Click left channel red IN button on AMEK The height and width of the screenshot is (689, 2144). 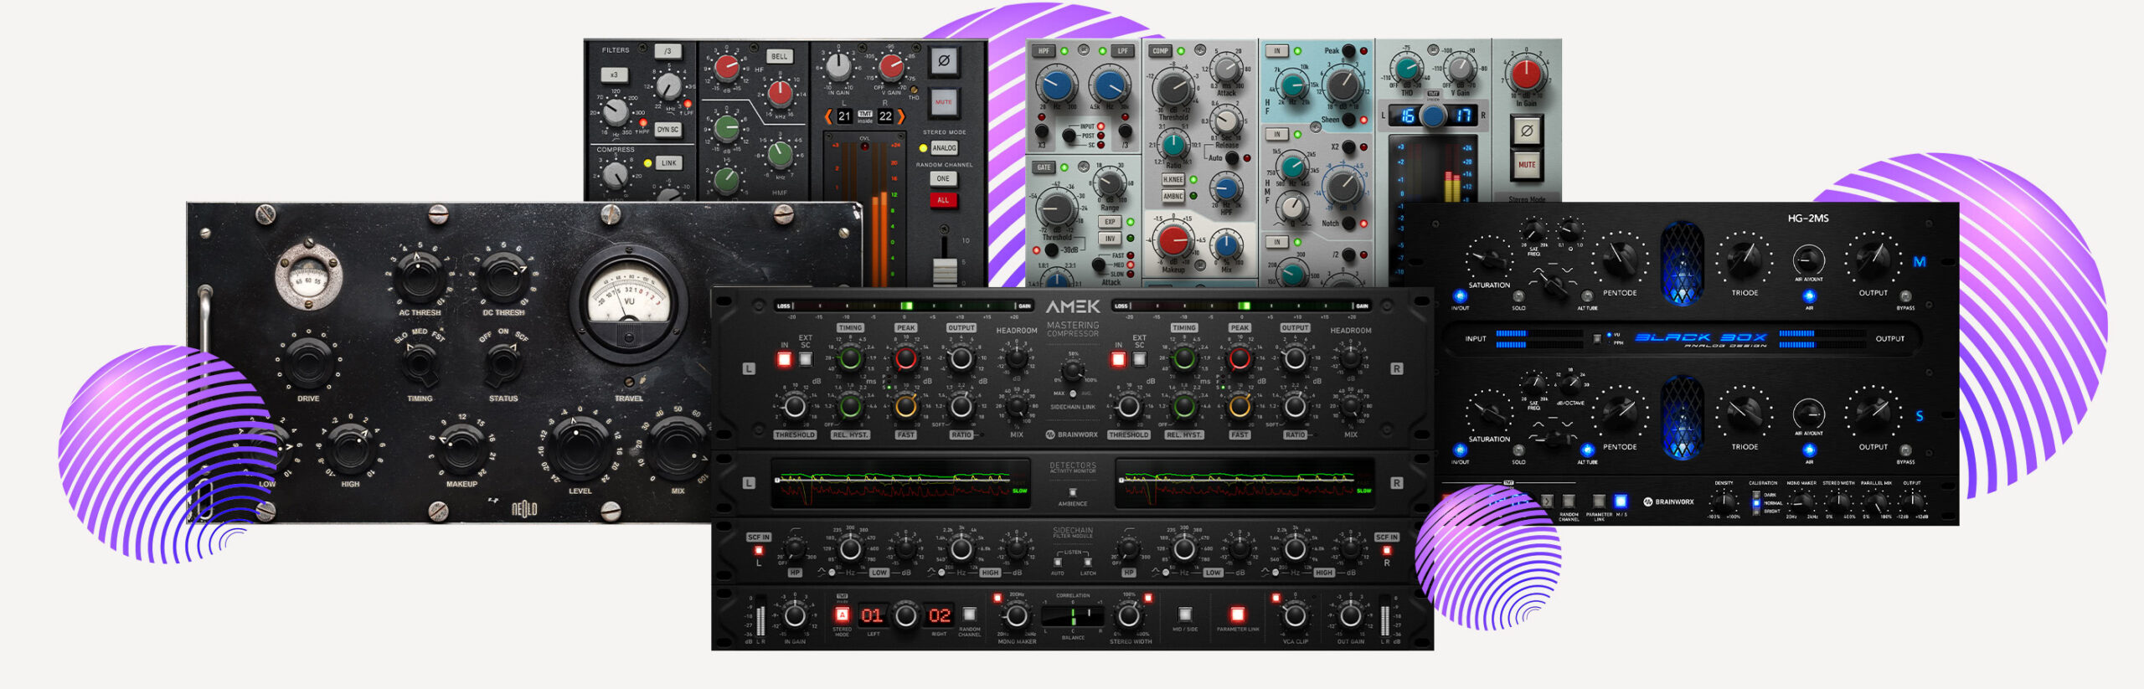(785, 359)
